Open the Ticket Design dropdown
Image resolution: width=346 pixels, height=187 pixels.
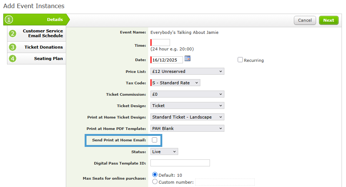(187, 106)
